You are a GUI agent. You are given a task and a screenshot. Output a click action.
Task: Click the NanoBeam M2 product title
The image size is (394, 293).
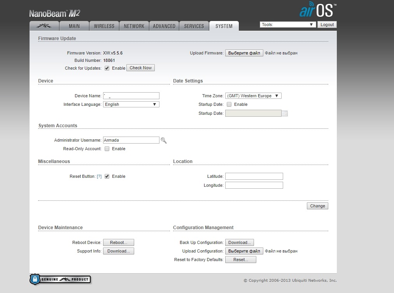point(54,13)
